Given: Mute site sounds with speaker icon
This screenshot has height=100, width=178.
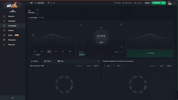Looking at the screenshot, I should point(54,3).
